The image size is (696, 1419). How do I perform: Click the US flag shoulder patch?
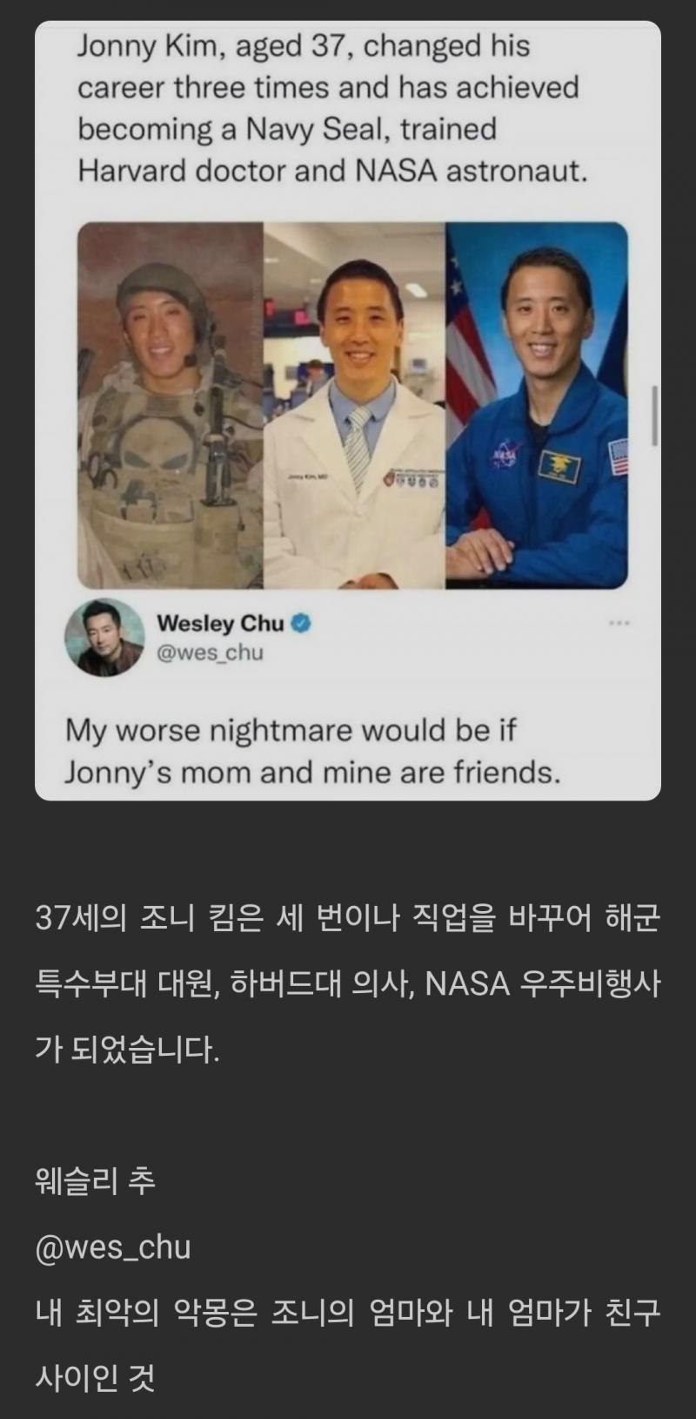coord(619,457)
